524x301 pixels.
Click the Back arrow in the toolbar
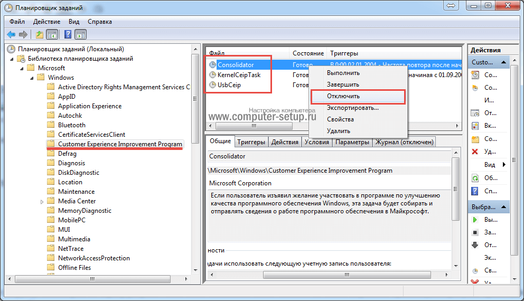11,35
